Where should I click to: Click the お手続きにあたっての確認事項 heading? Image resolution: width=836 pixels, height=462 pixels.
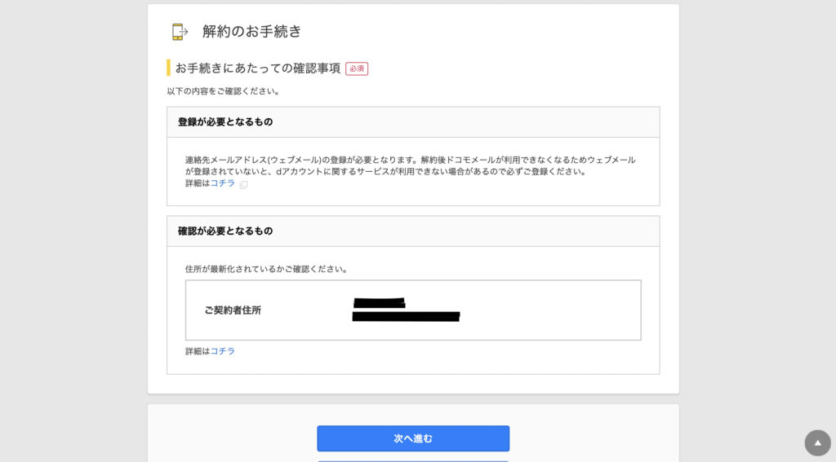(x=258, y=68)
